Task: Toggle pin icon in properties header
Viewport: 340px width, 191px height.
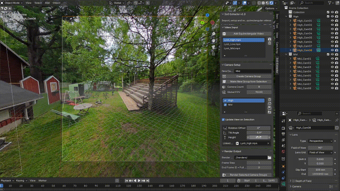Action: pyautogui.click(x=337, y=120)
